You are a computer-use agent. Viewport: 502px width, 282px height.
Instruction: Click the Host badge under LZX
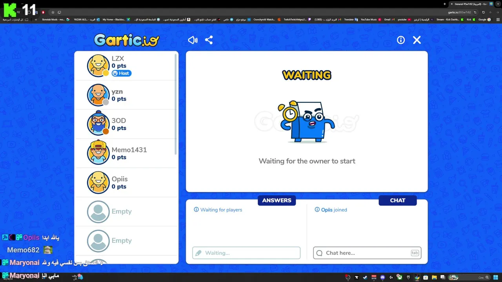click(x=121, y=73)
